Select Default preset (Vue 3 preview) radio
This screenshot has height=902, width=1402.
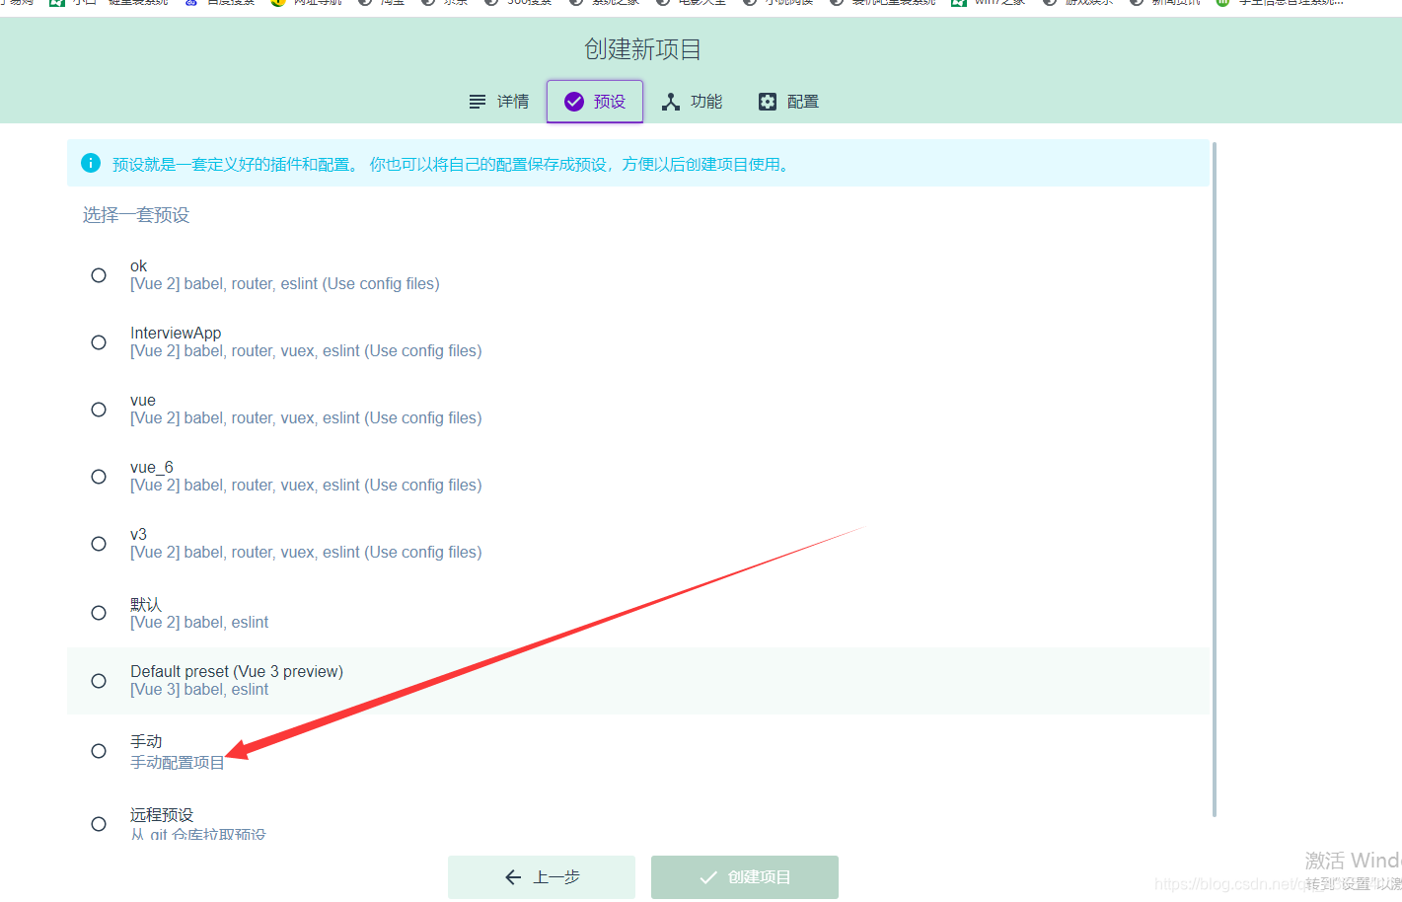pyautogui.click(x=99, y=681)
